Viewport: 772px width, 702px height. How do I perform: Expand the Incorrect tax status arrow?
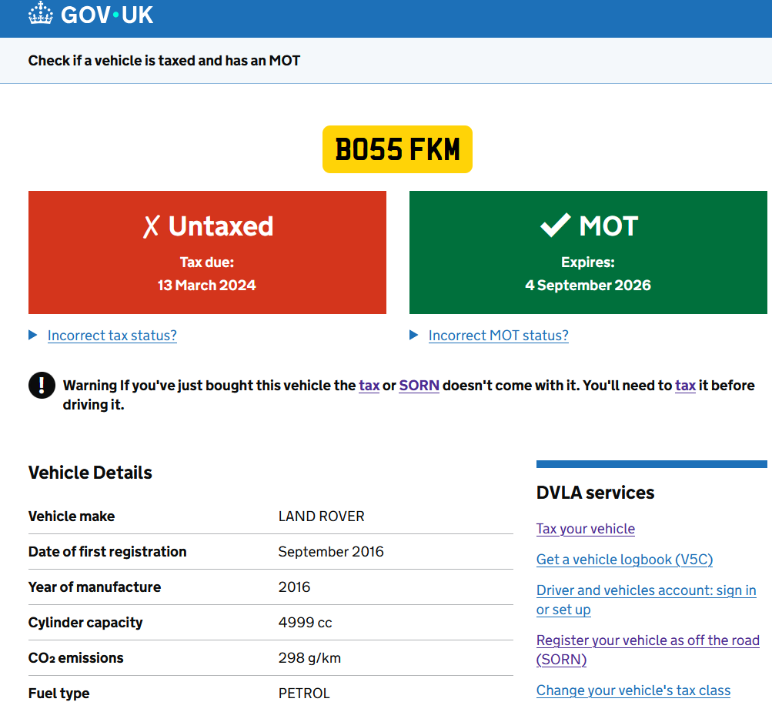click(33, 335)
